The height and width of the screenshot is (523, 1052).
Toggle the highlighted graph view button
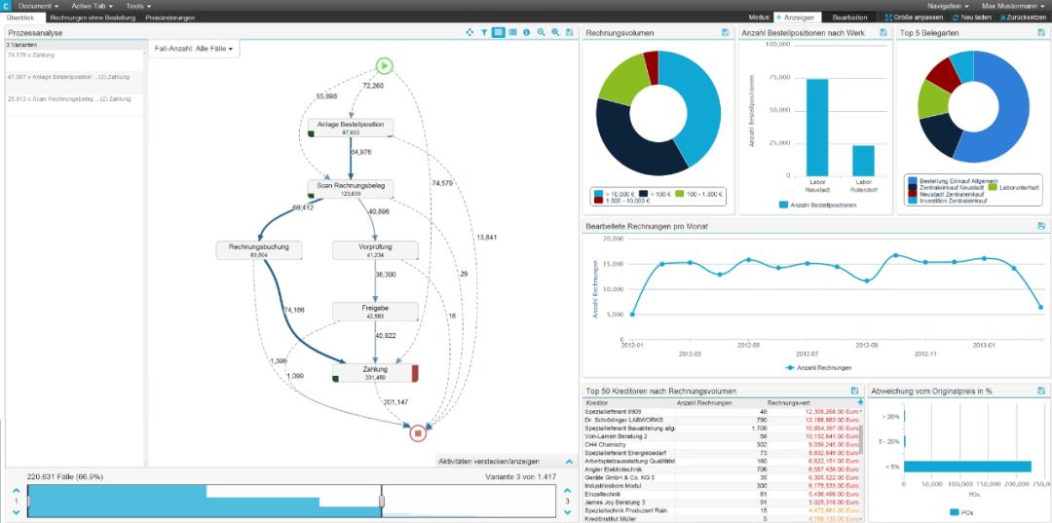point(499,32)
